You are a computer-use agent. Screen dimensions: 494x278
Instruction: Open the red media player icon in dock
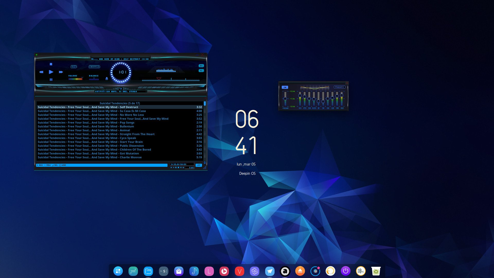[x=224, y=271]
